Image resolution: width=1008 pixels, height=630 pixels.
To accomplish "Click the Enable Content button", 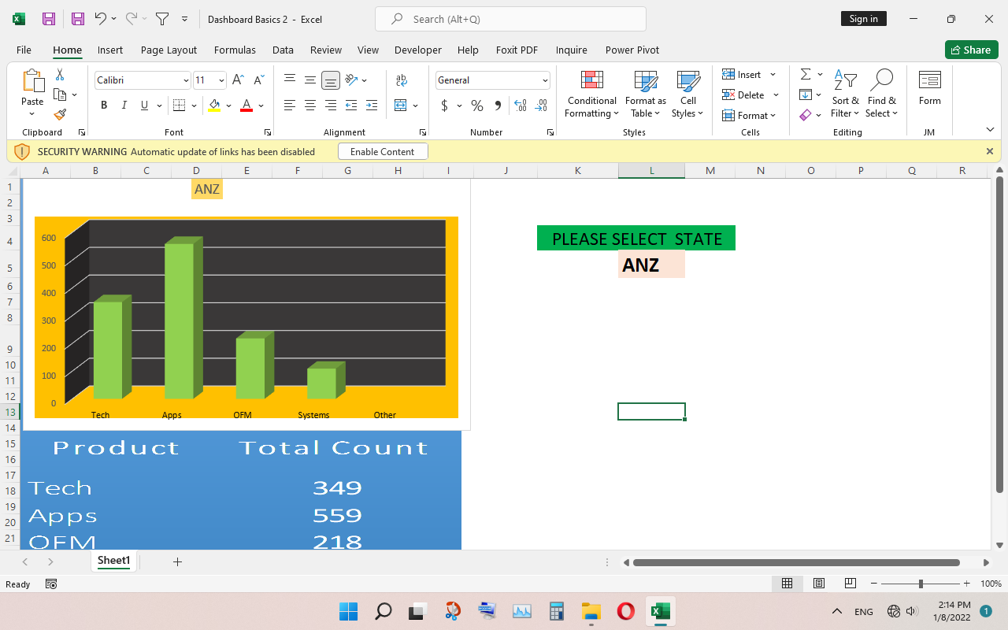I will click(x=383, y=151).
